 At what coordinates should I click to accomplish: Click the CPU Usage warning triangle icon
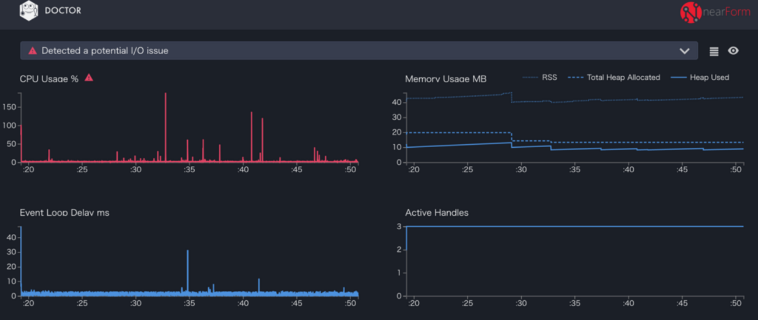point(89,77)
